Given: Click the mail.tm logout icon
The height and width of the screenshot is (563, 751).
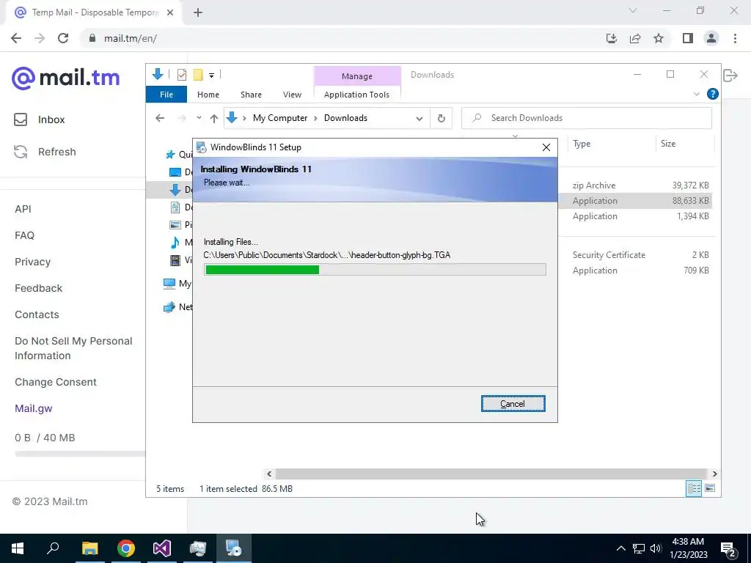Looking at the screenshot, I should pyautogui.click(x=730, y=76).
